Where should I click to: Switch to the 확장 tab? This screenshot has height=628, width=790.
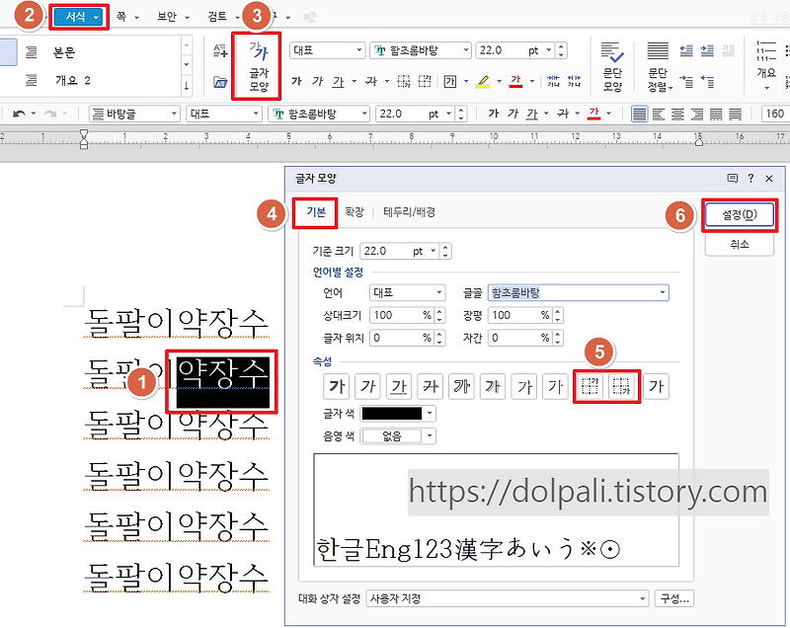(x=355, y=212)
